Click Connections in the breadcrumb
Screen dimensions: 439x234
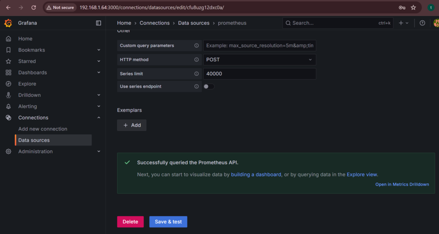[154, 23]
